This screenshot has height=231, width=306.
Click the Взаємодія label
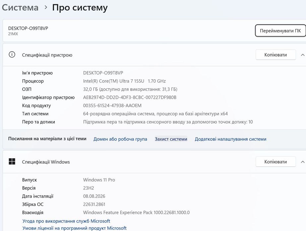(x=32, y=213)
